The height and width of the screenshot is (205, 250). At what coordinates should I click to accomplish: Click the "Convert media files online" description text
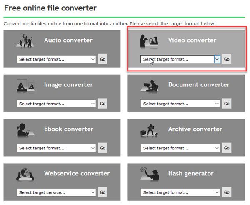click(110, 24)
